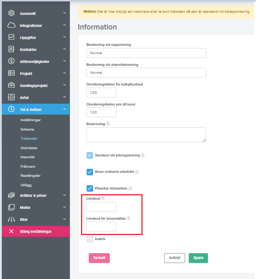Click the Artiklar & priser coins icon
This screenshot has height=279, width=256.
click(11, 195)
